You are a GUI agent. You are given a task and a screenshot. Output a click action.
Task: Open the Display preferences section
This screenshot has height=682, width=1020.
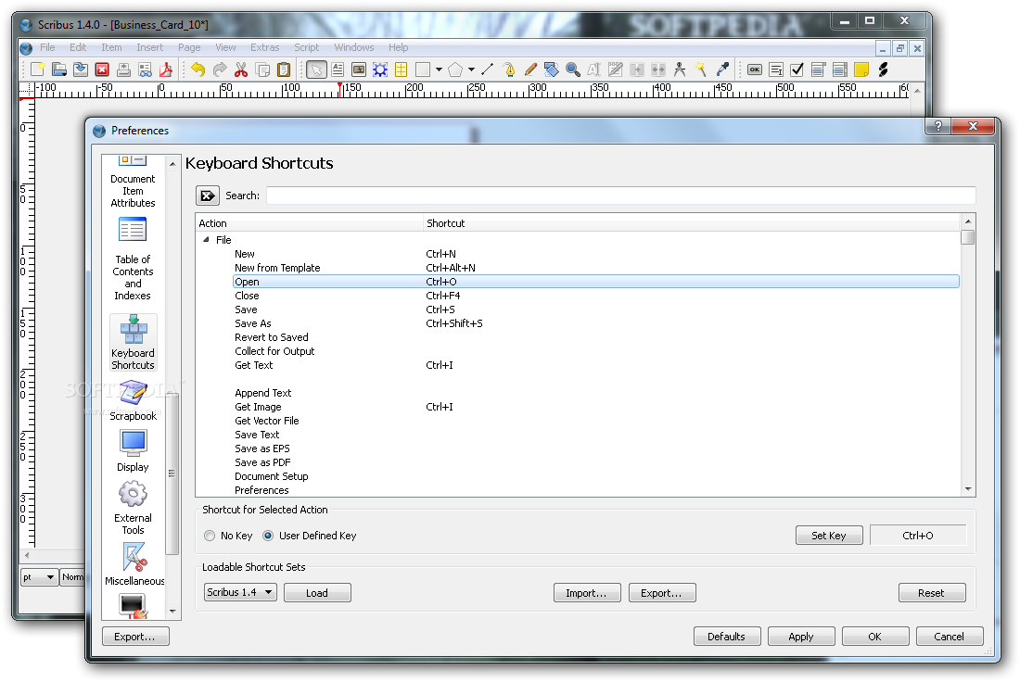[x=134, y=450]
